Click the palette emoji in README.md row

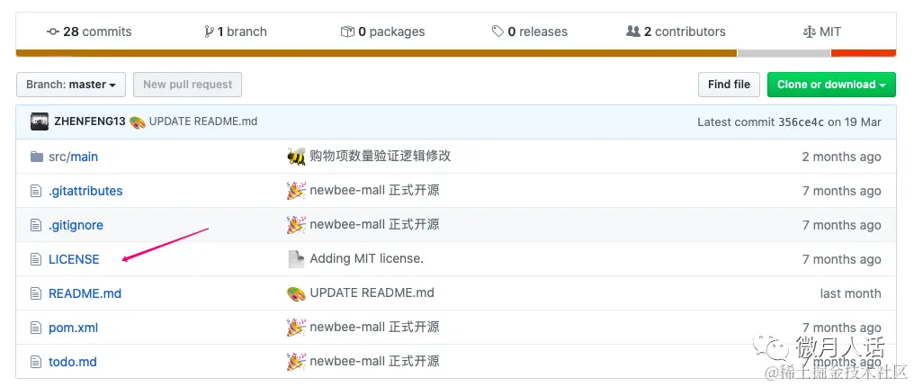(x=297, y=293)
